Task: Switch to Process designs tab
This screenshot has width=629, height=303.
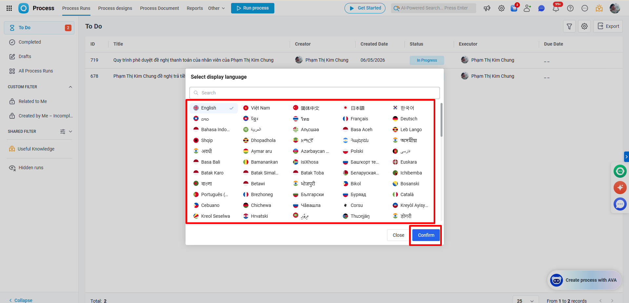Action: (x=115, y=8)
